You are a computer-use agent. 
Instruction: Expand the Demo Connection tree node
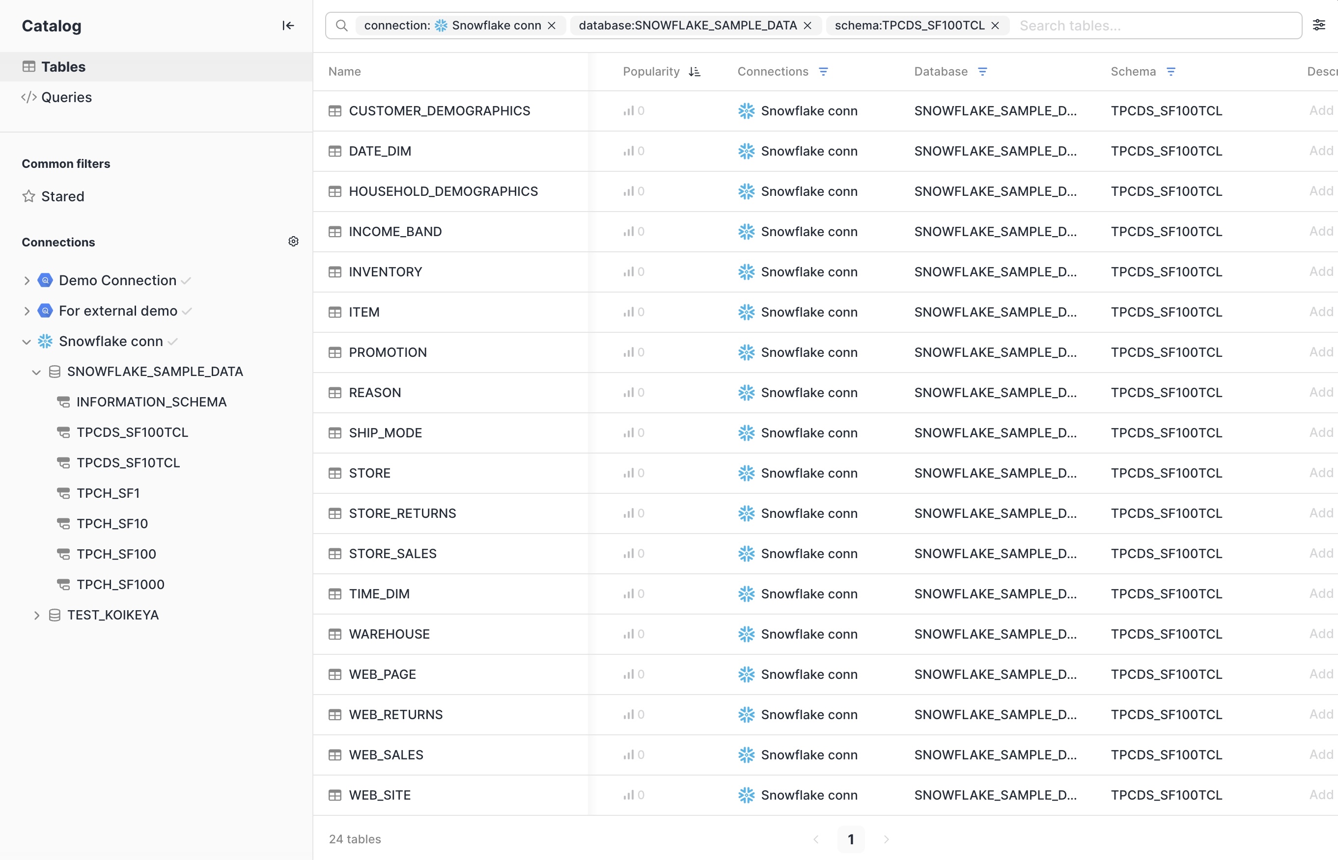[26, 280]
